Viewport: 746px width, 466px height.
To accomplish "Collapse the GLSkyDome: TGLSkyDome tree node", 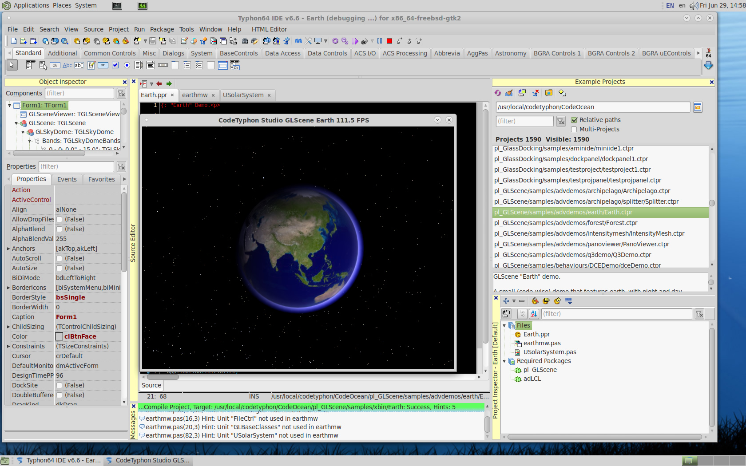I will (x=23, y=132).
